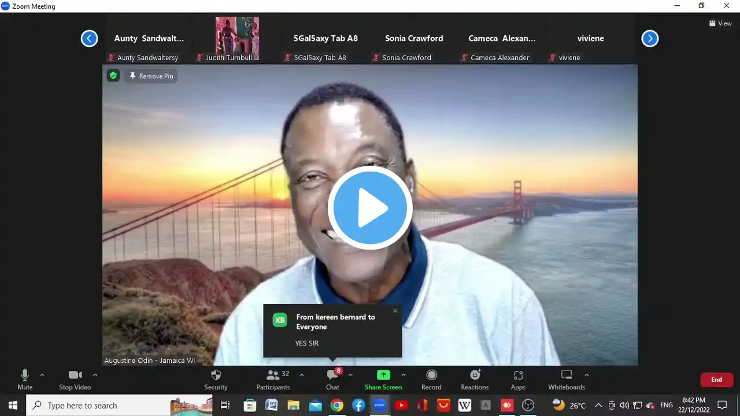Mute the microphone

[25, 376]
